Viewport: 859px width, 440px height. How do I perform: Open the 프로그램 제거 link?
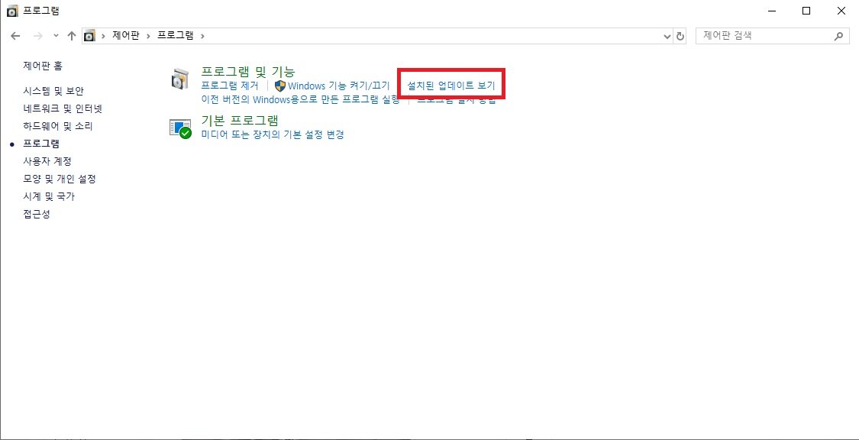click(230, 86)
